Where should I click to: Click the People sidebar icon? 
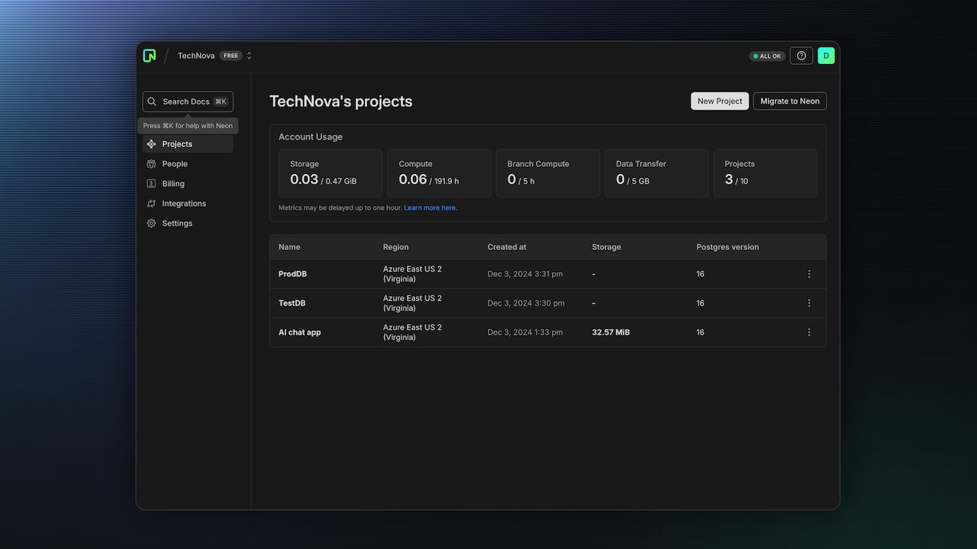[x=151, y=164]
